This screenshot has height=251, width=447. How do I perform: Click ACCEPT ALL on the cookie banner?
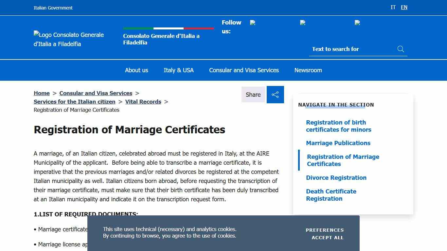(327, 238)
